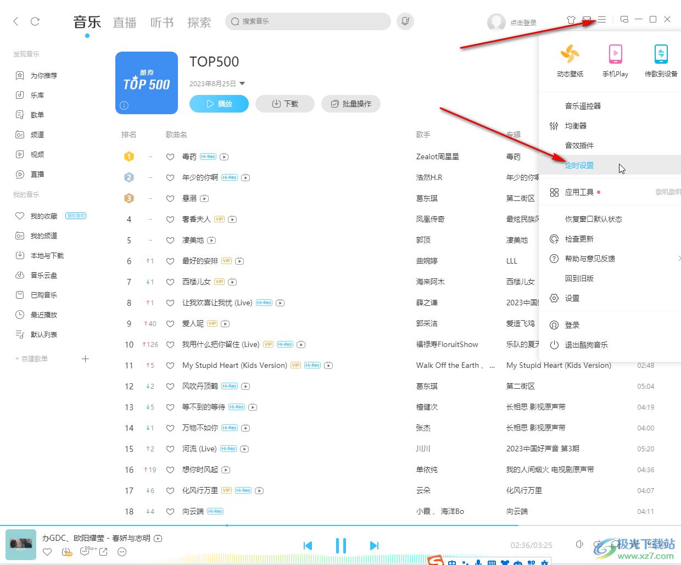
Task: Like 风吹丹顶鹤 with the heart icon
Action: [170, 387]
